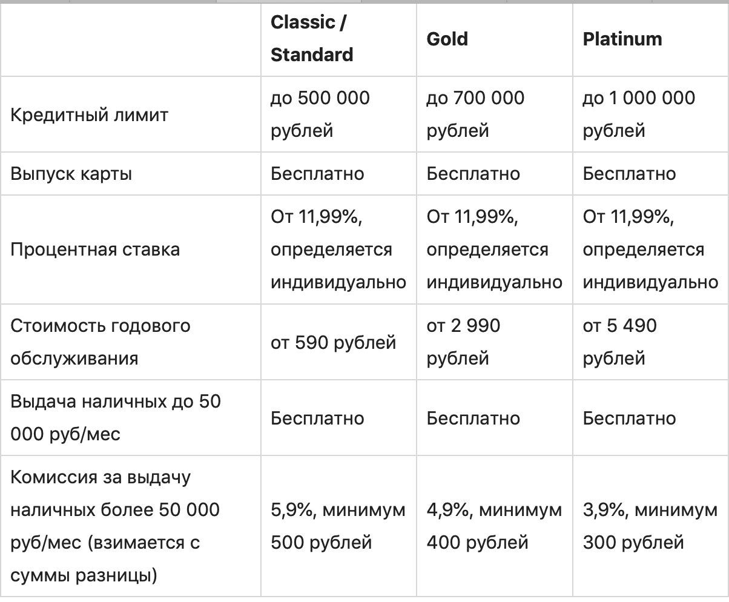729x602 pixels.
Task: Click the Classic interest rate cell
Action: click(338, 250)
